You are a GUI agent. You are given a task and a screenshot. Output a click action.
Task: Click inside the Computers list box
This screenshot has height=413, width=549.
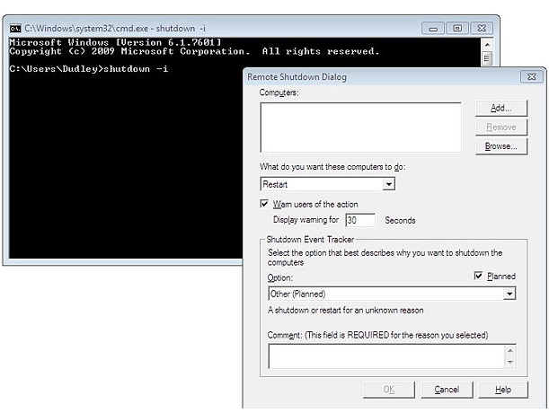tap(360, 127)
